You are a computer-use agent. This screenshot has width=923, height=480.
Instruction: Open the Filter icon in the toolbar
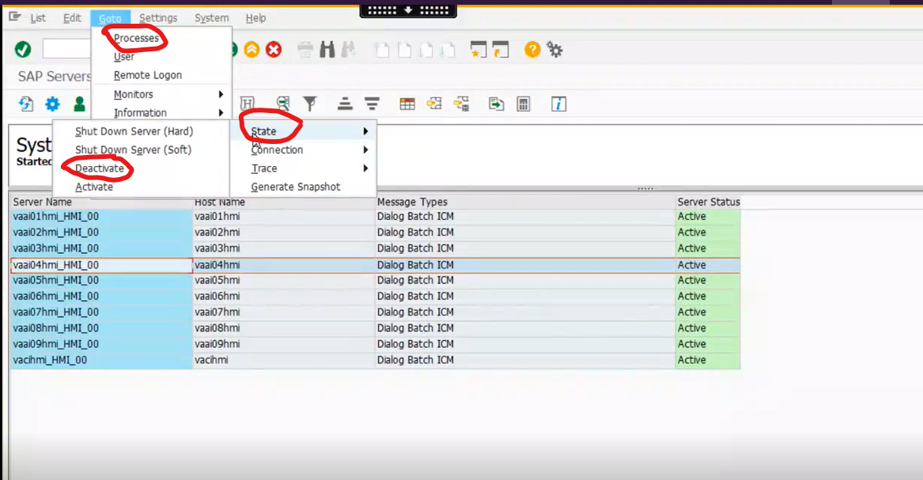tap(310, 104)
